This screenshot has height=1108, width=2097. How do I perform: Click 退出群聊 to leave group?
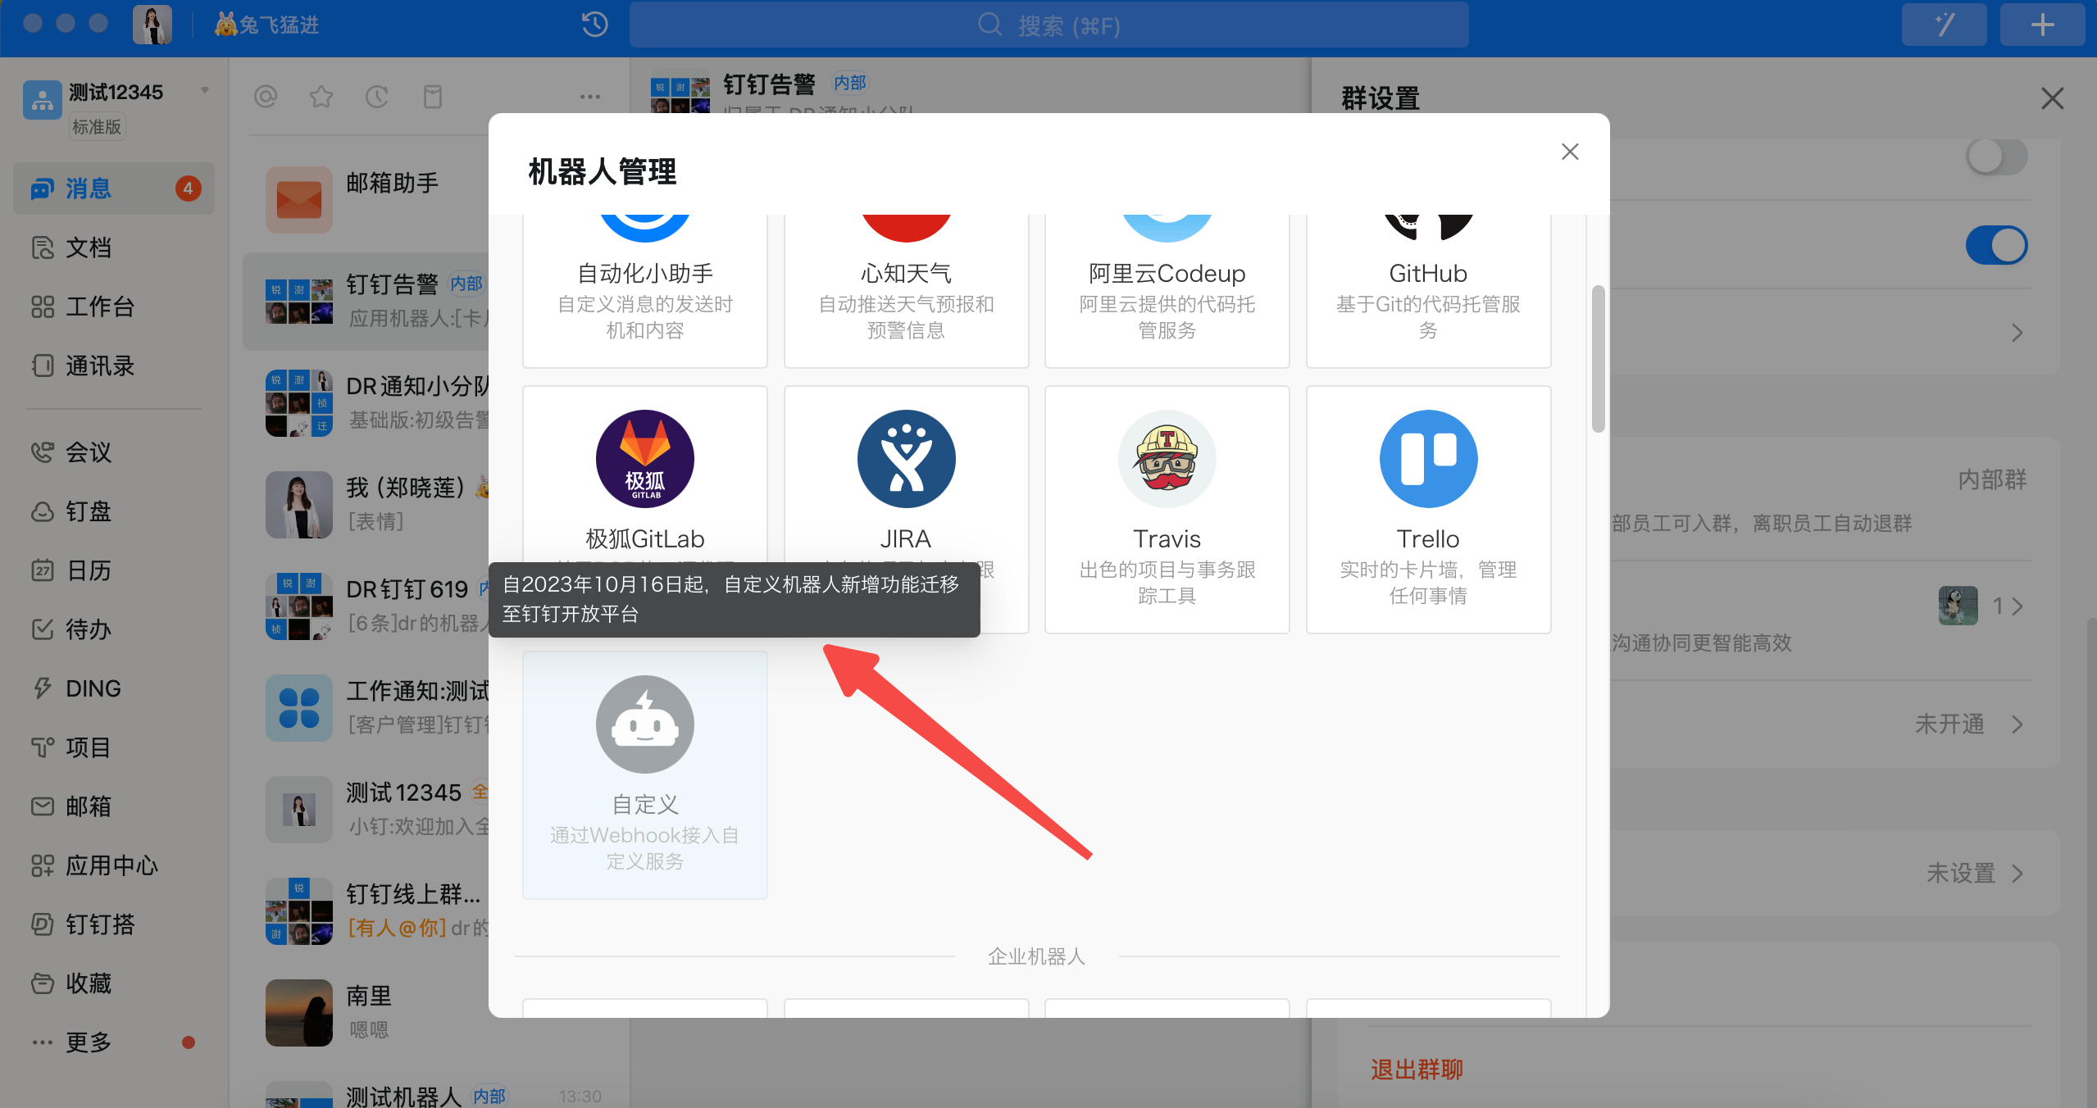coord(1417,1069)
